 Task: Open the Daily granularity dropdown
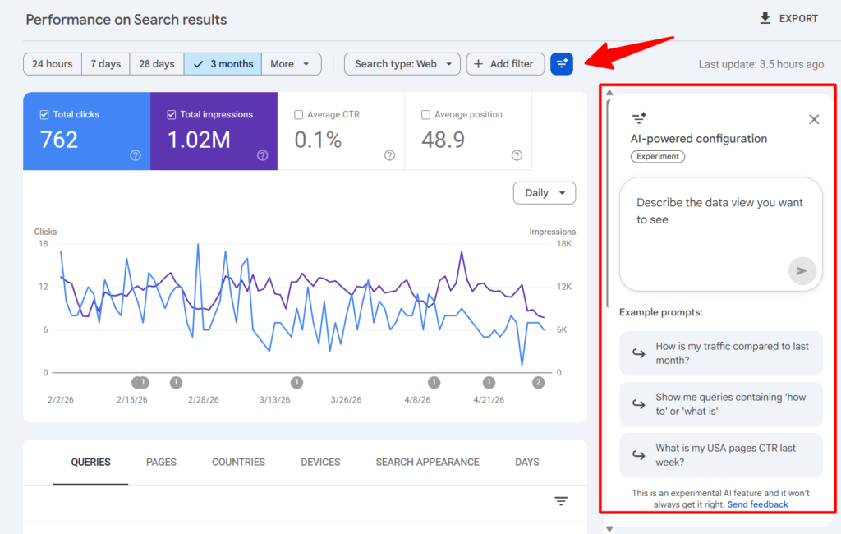545,193
